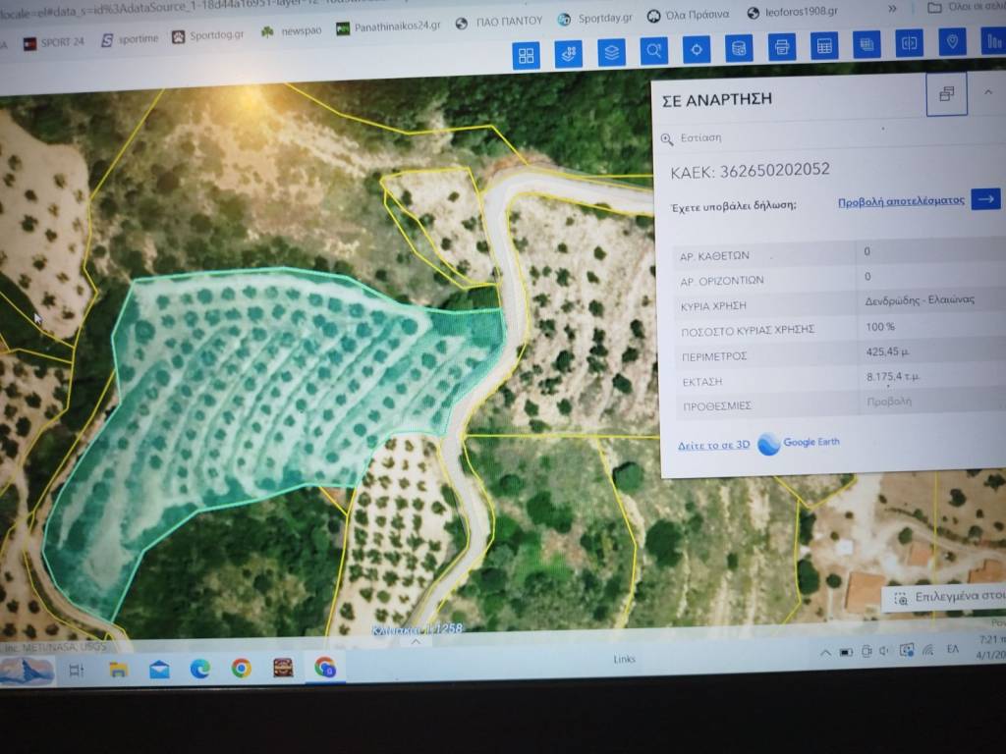Click the layers stack toolbar icon
The image size is (1006, 754).
point(611,51)
